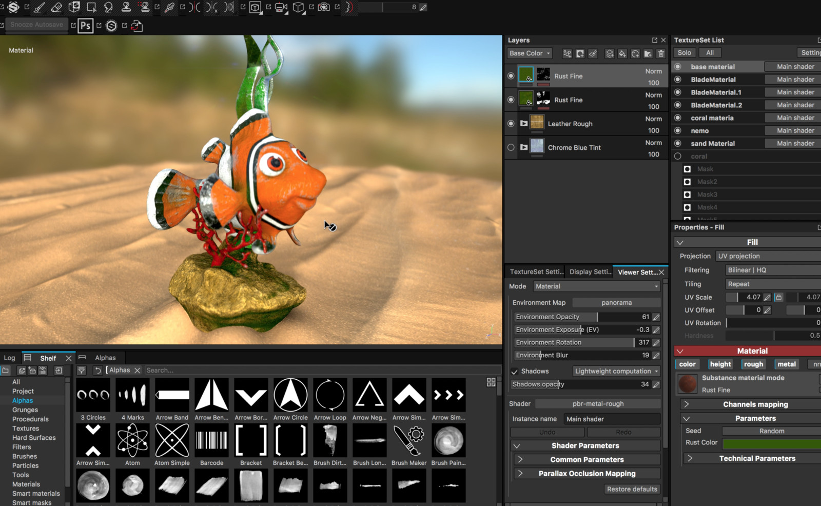
Task: Click the panorama environment map button
Action: click(616, 302)
